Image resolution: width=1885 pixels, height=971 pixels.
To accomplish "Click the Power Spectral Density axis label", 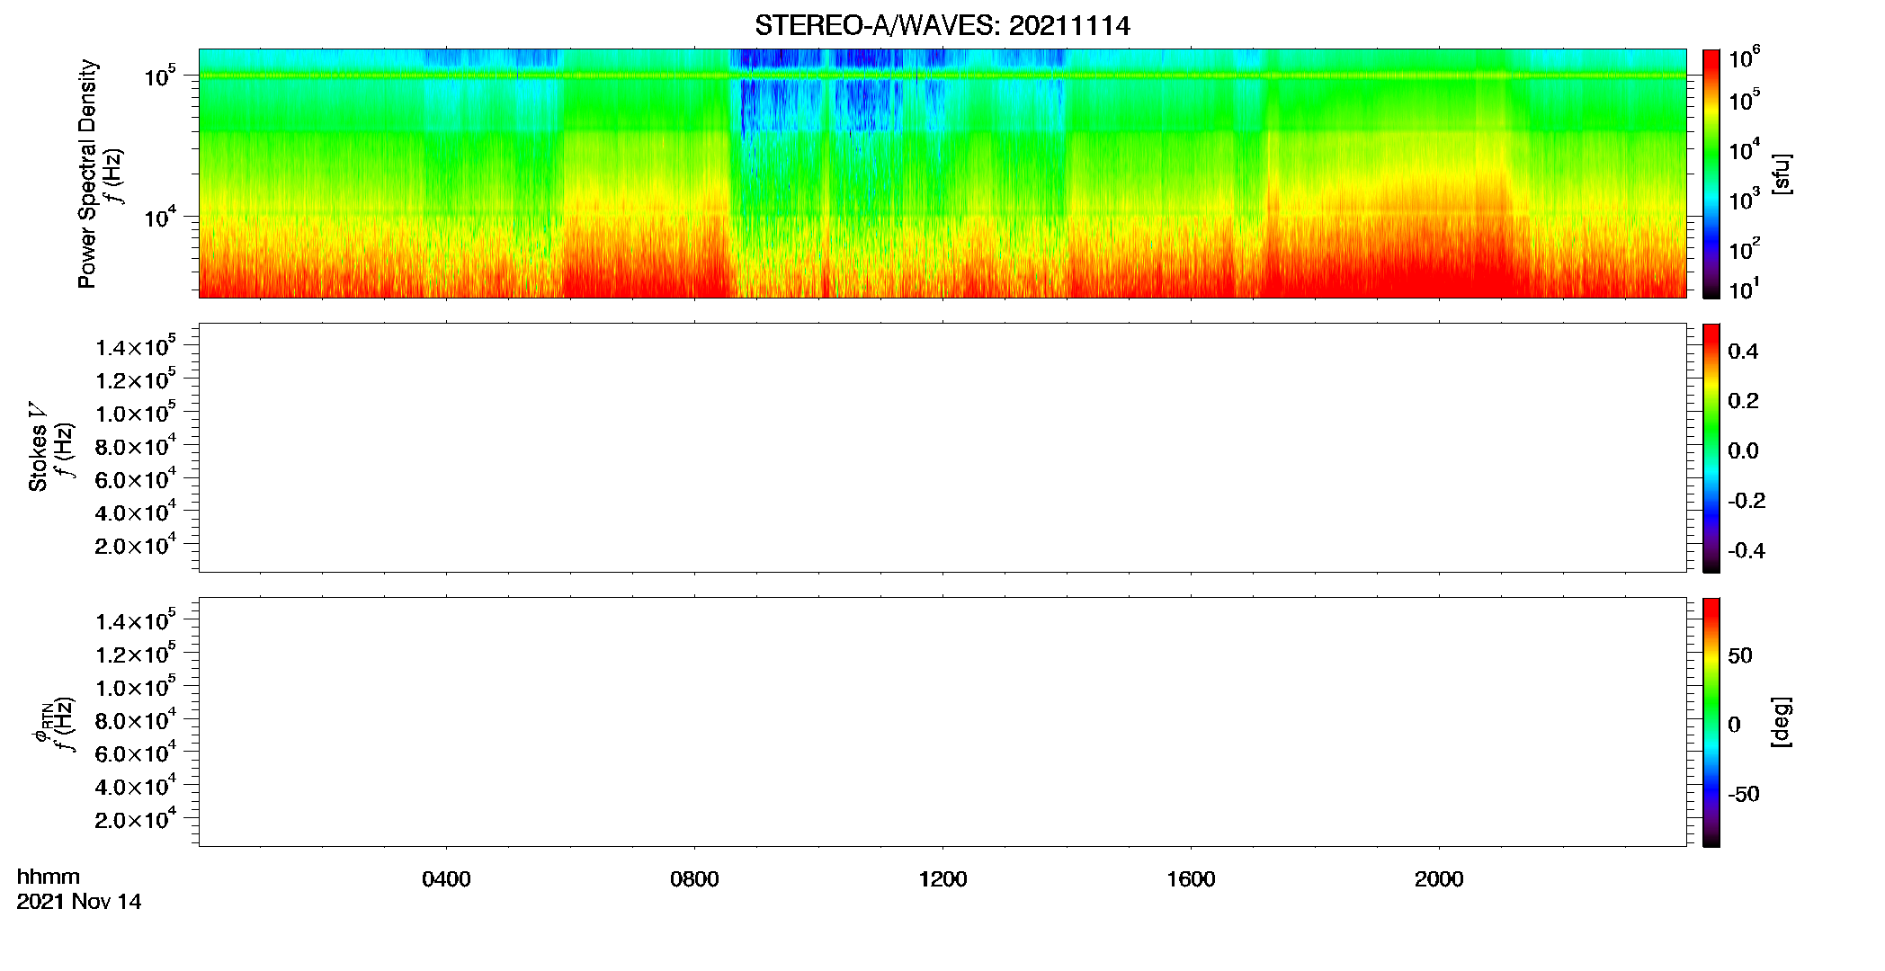I will click(x=87, y=174).
